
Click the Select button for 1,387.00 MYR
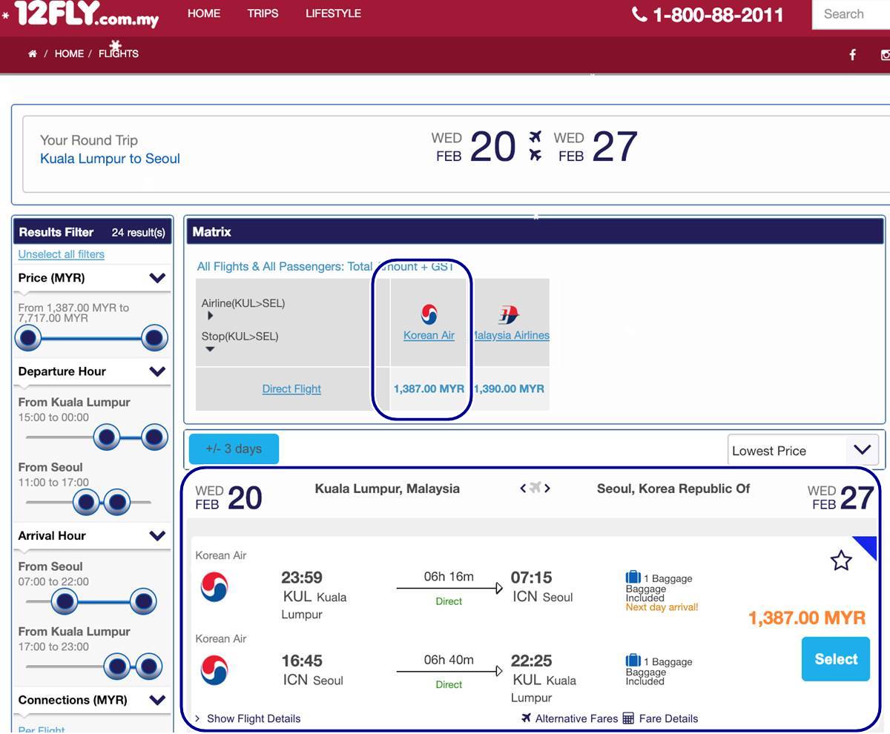tap(836, 659)
